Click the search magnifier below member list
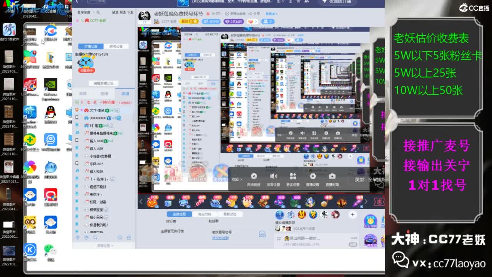Screen dimensions: 492x277 (x=95, y=238)
